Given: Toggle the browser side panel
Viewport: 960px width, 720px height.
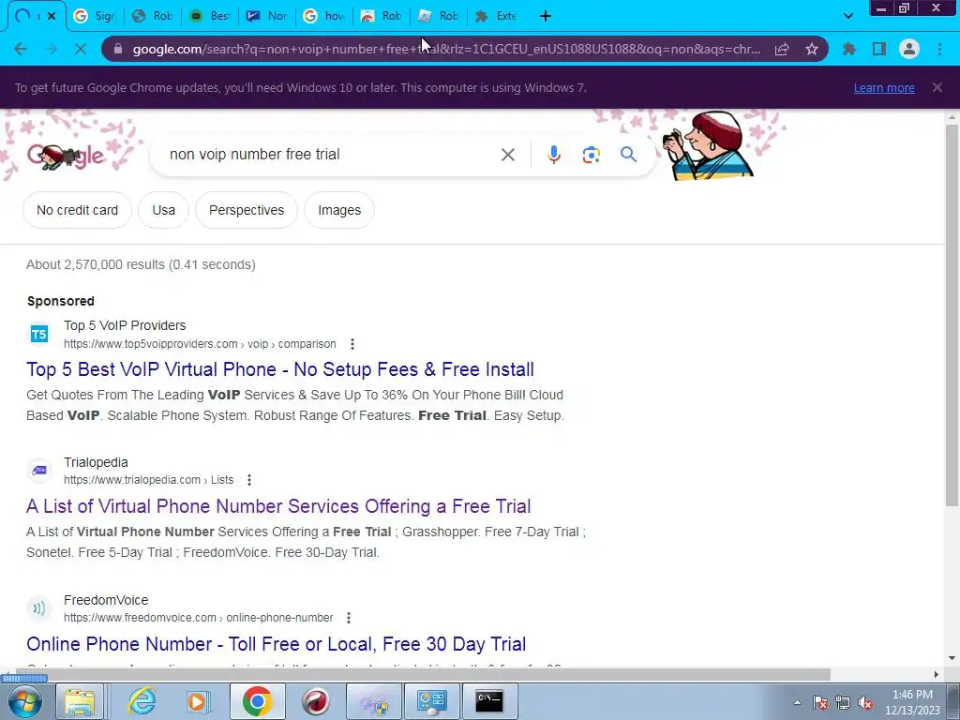Looking at the screenshot, I should (x=879, y=49).
